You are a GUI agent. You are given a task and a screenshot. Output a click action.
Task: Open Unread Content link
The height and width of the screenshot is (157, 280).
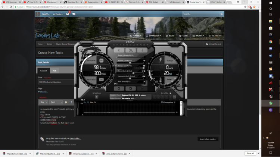(x=214, y=44)
